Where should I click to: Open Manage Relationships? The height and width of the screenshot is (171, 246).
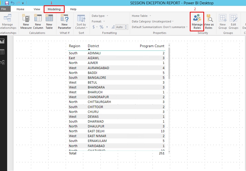8,22
